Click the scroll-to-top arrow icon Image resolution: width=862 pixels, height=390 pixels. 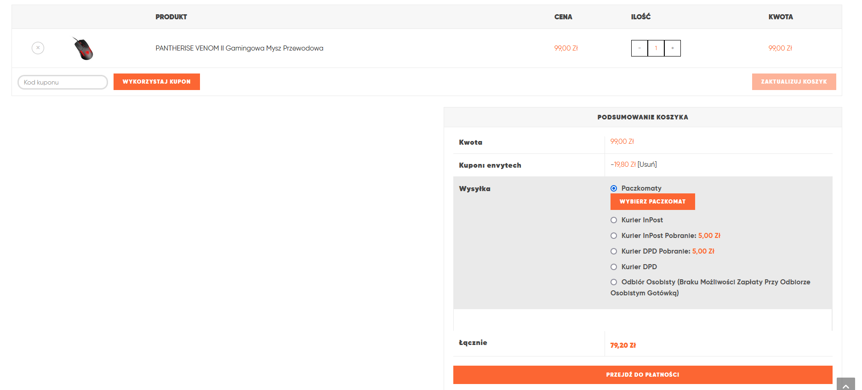click(x=846, y=384)
